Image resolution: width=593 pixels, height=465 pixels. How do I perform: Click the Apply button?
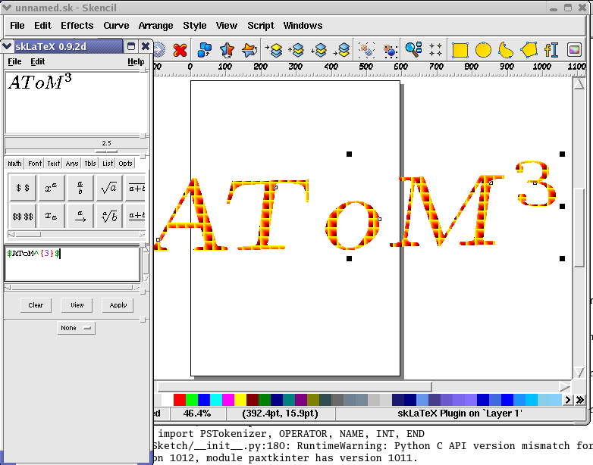tap(118, 305)
